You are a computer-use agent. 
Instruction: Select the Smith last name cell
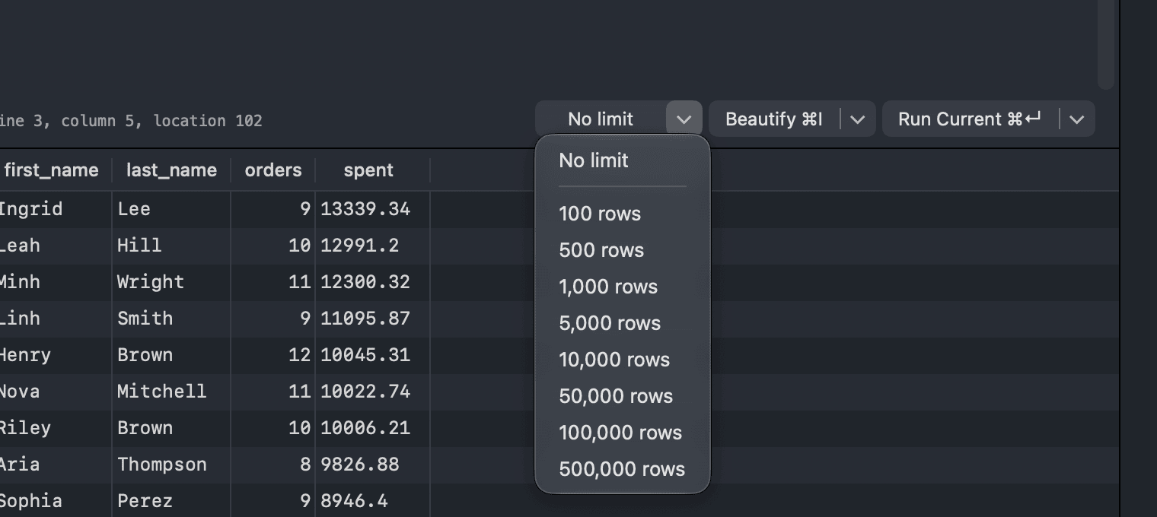tap(171, 319)
